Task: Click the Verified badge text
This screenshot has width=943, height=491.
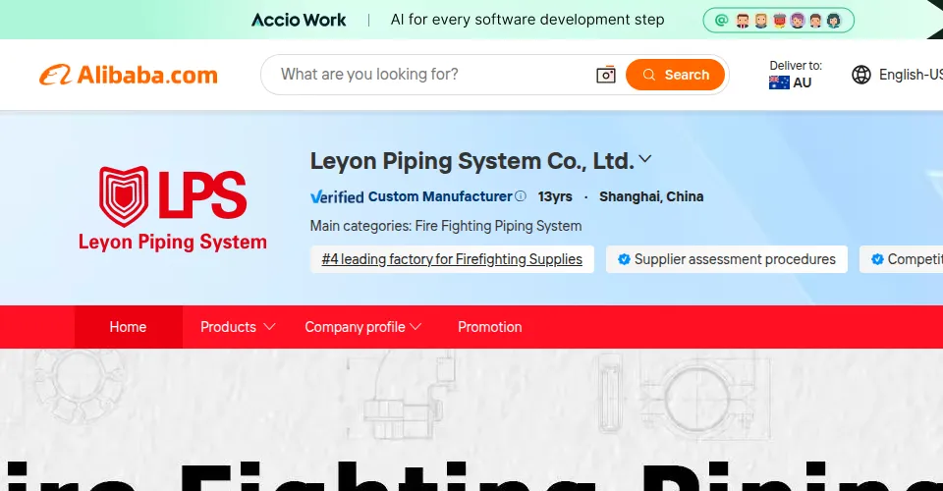Action: (337, 196)
